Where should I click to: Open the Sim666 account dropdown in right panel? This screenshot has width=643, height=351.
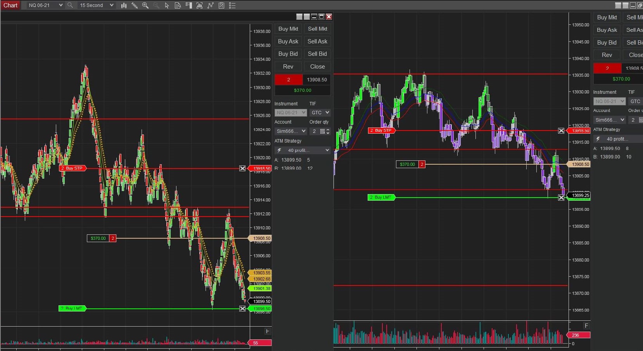[x=610, y=120]
